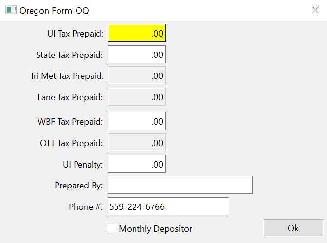Click the Lane Tax Prepaid amount box

point(136,97)
